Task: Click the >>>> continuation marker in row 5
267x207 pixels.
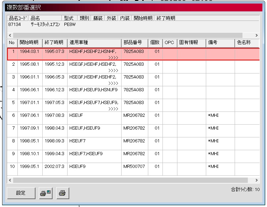Action: tap(113, 109)
